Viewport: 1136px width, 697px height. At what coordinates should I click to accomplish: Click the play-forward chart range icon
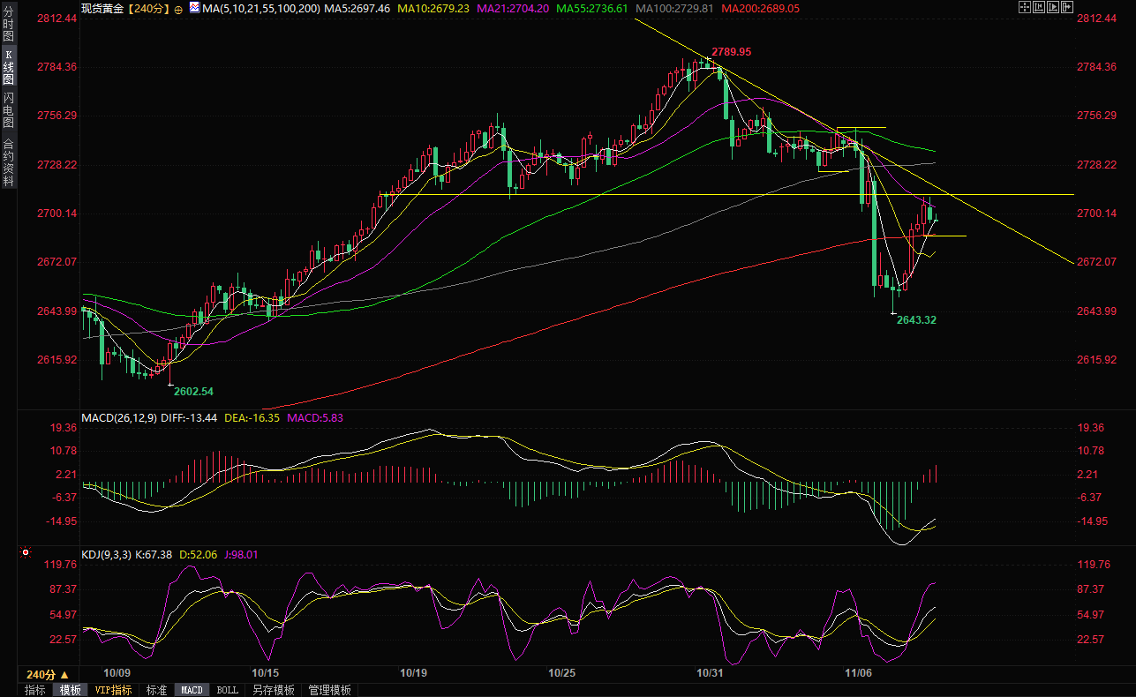pos(1053,7)
